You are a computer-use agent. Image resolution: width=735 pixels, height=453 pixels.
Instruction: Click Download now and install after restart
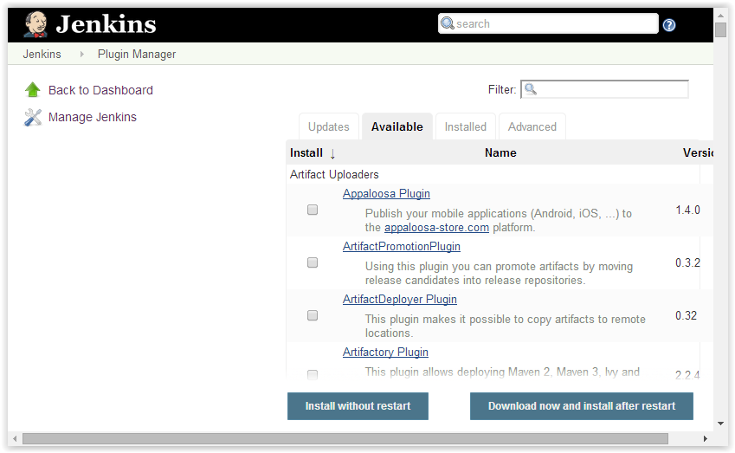click(x=582, y=406)
